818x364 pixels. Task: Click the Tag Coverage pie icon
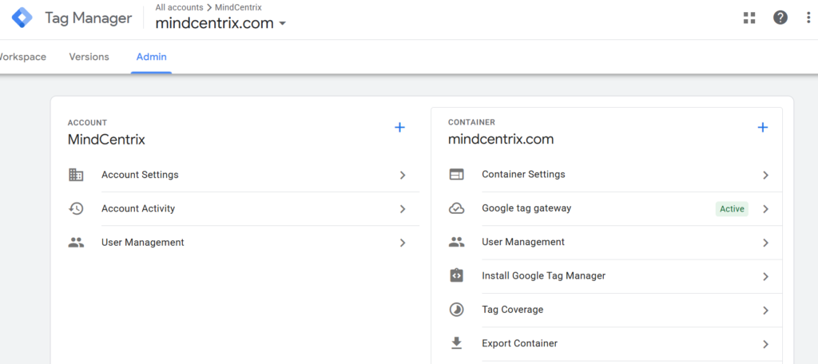[x=456, y=310]
